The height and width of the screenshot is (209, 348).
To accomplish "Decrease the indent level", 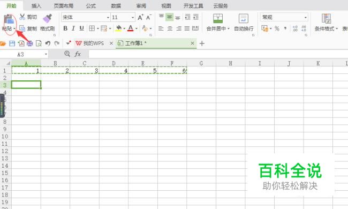I will 188,17.
